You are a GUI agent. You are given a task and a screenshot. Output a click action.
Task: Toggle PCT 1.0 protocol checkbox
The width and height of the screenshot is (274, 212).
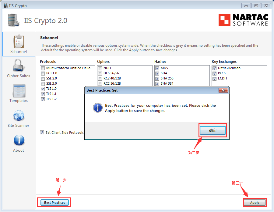[43, 73]
